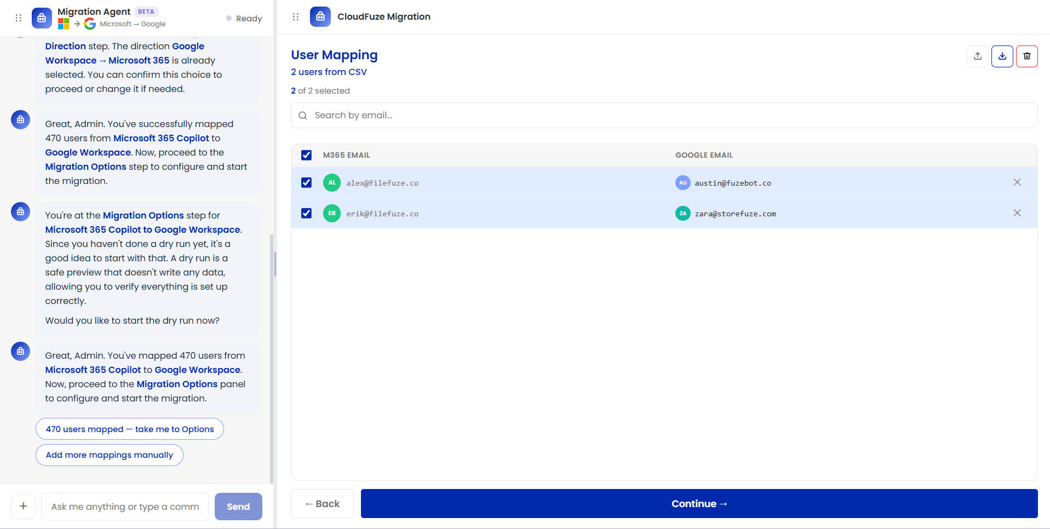Uncheck the erik@filefuze.co row checkbox
The width and height of the screenshot is (1050, 529).
pos(306,213)
